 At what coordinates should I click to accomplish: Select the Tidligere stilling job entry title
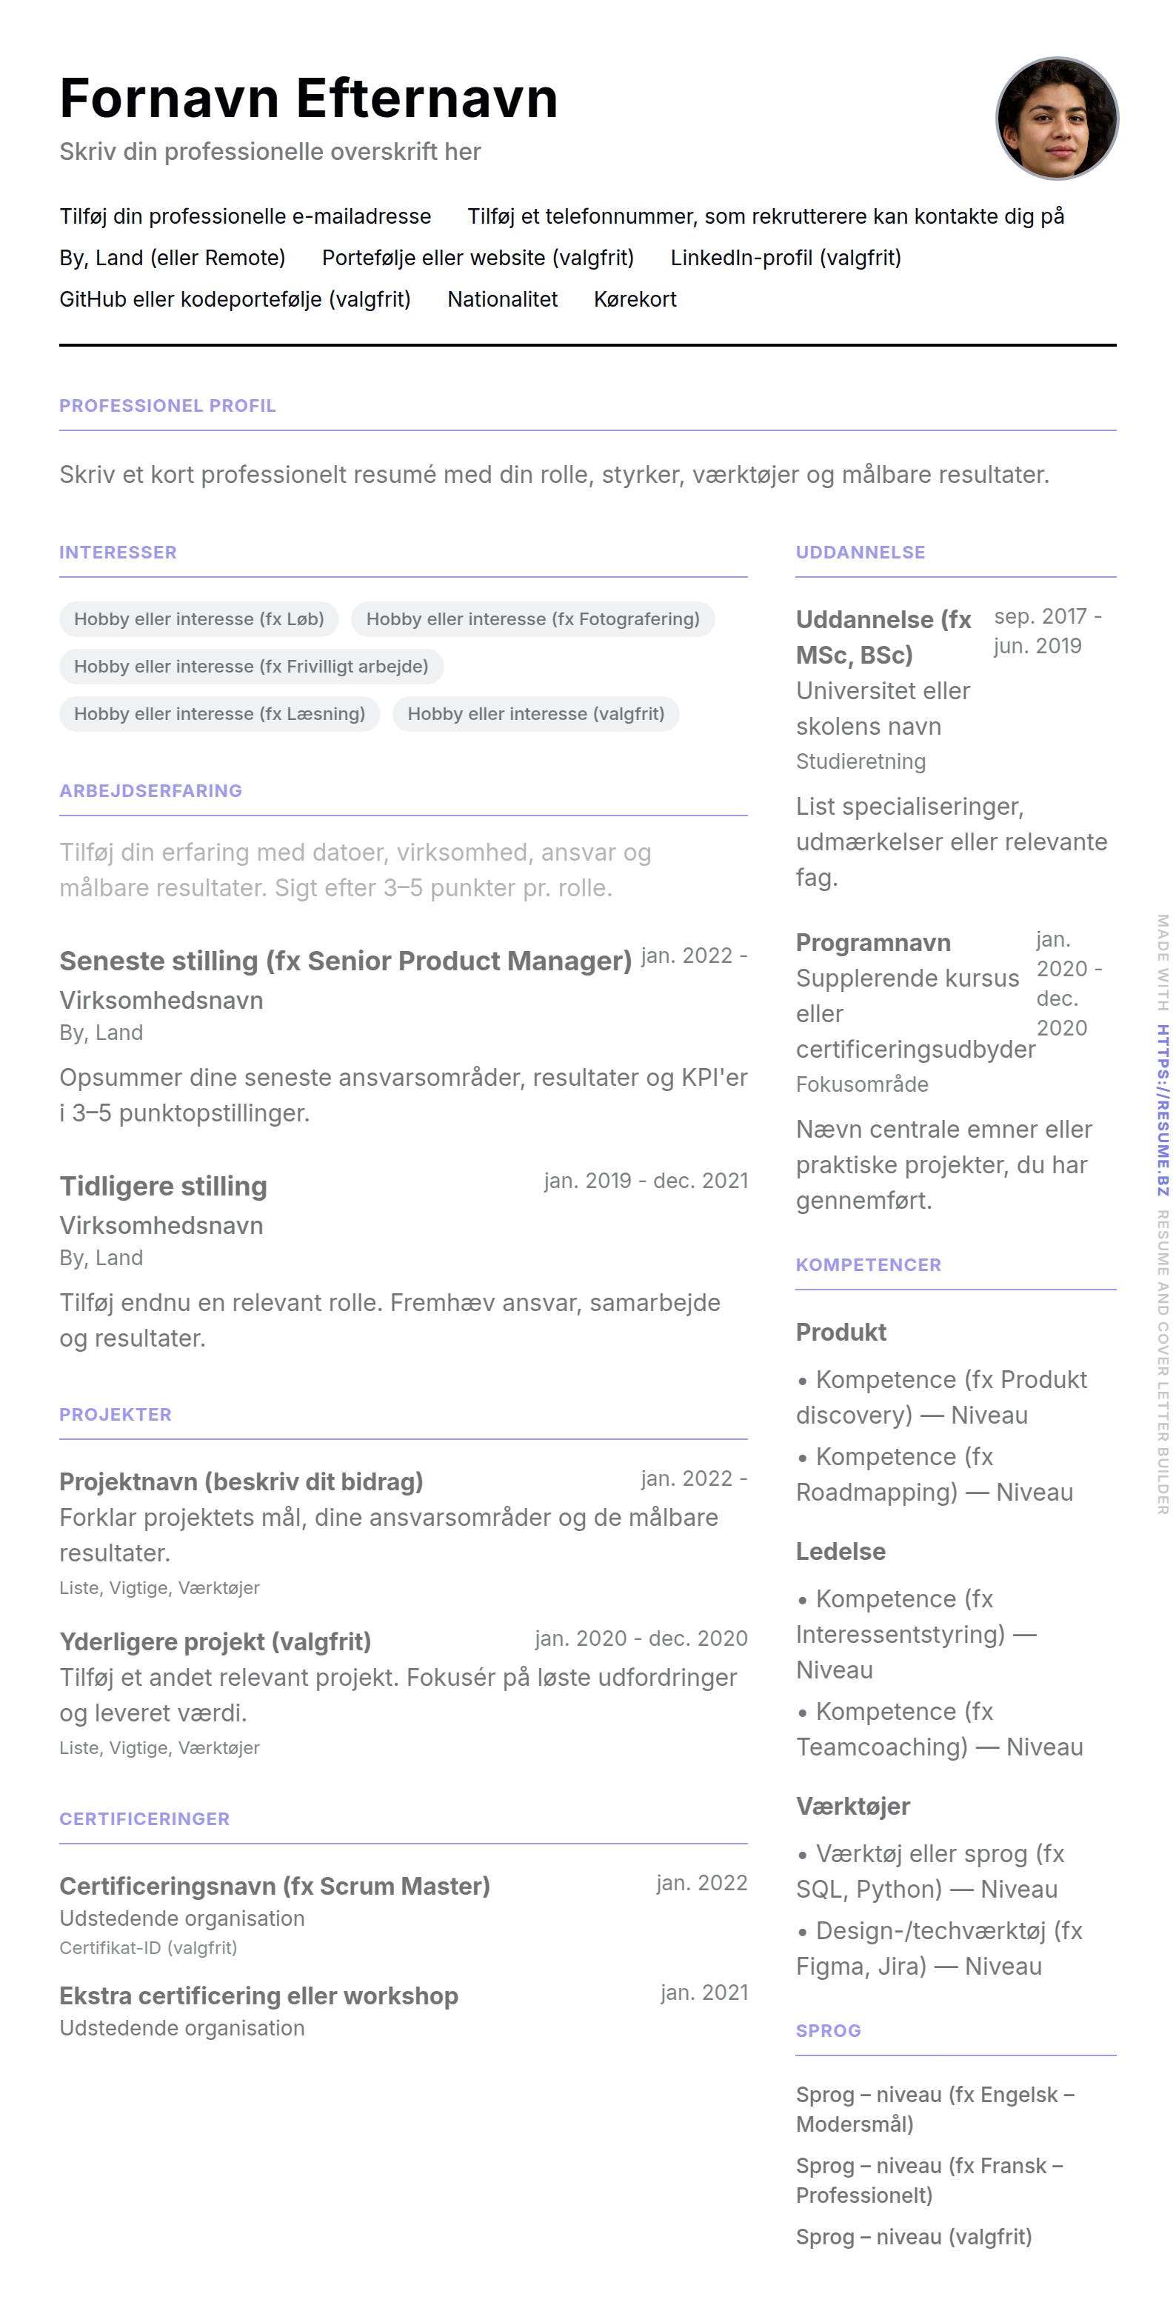click(x=163, y=1186)
